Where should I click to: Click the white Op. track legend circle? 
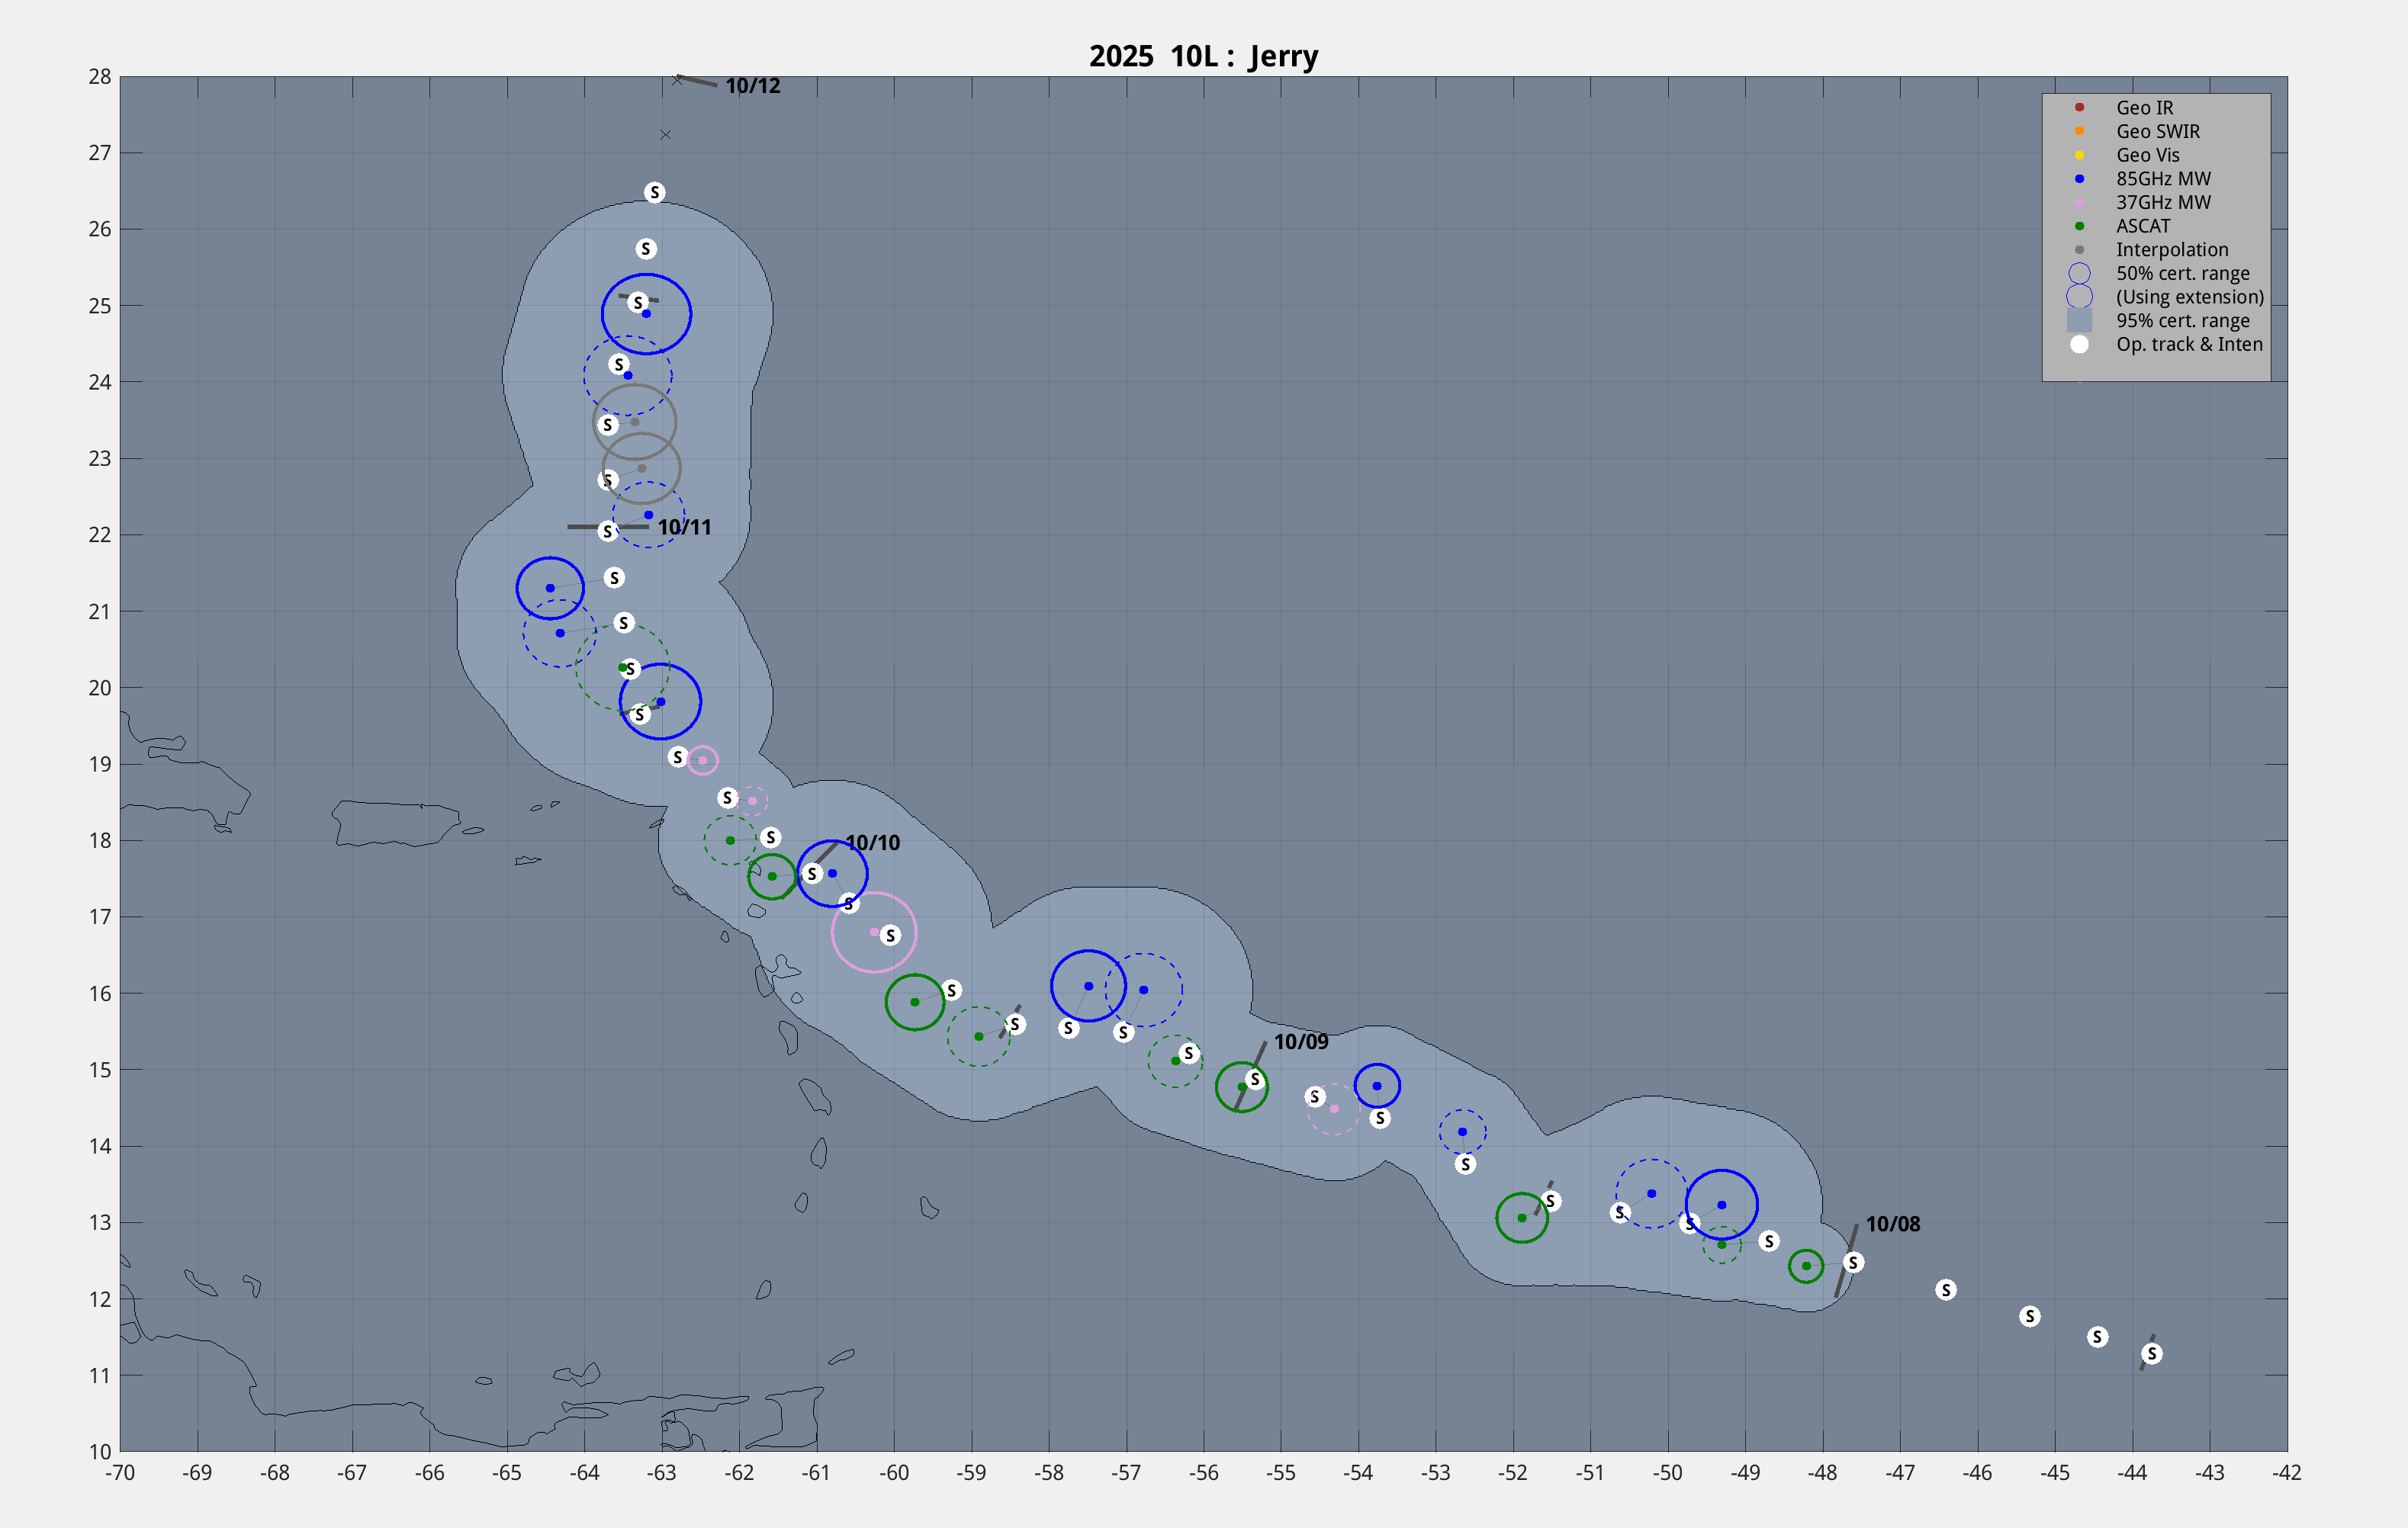2079,344
